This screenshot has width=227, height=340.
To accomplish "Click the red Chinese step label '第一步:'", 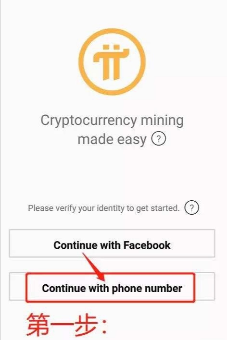I will pyautogui.click(x=66, y=325).
